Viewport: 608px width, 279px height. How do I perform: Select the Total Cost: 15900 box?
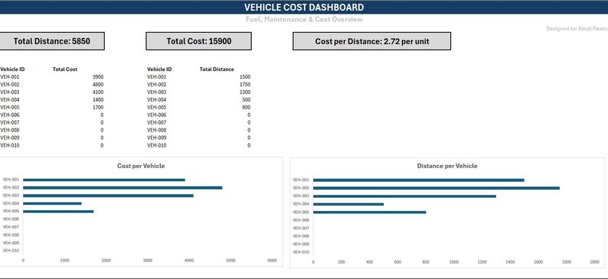point(198,41)
